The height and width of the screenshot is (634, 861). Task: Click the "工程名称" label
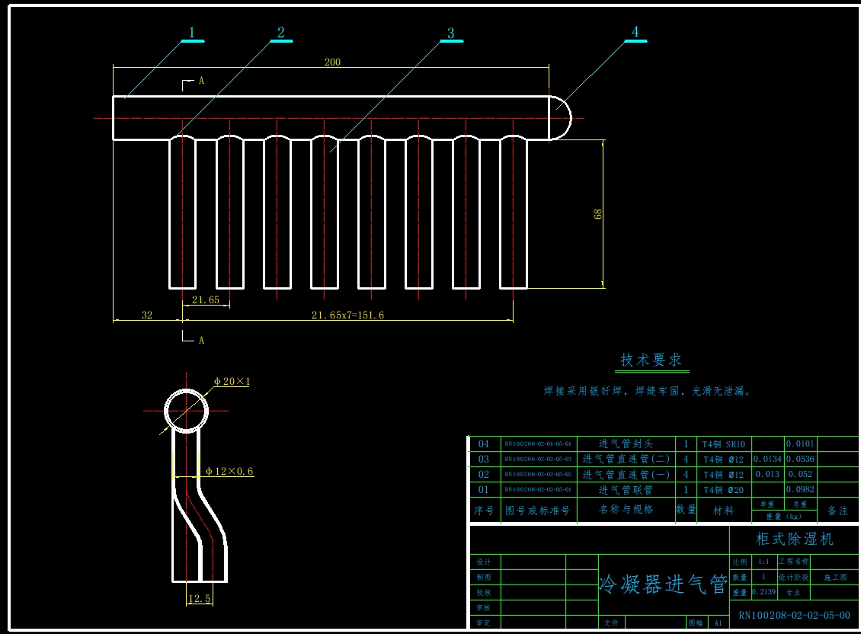(793, 562)
